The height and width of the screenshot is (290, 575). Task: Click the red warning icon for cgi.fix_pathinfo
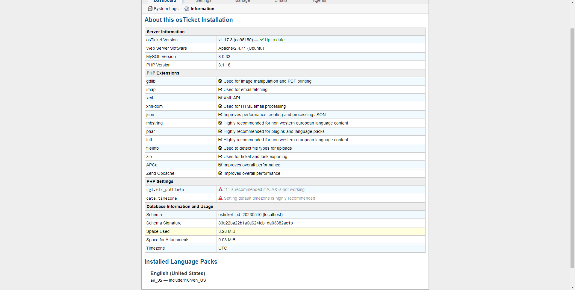(x=220, y=189)
